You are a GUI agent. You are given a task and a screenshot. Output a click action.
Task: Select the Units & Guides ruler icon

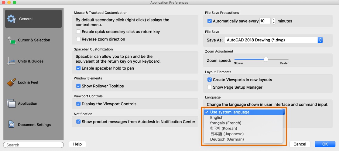coord(11,61)
